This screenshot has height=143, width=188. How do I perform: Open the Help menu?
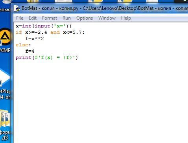click(x=126, y=18)
